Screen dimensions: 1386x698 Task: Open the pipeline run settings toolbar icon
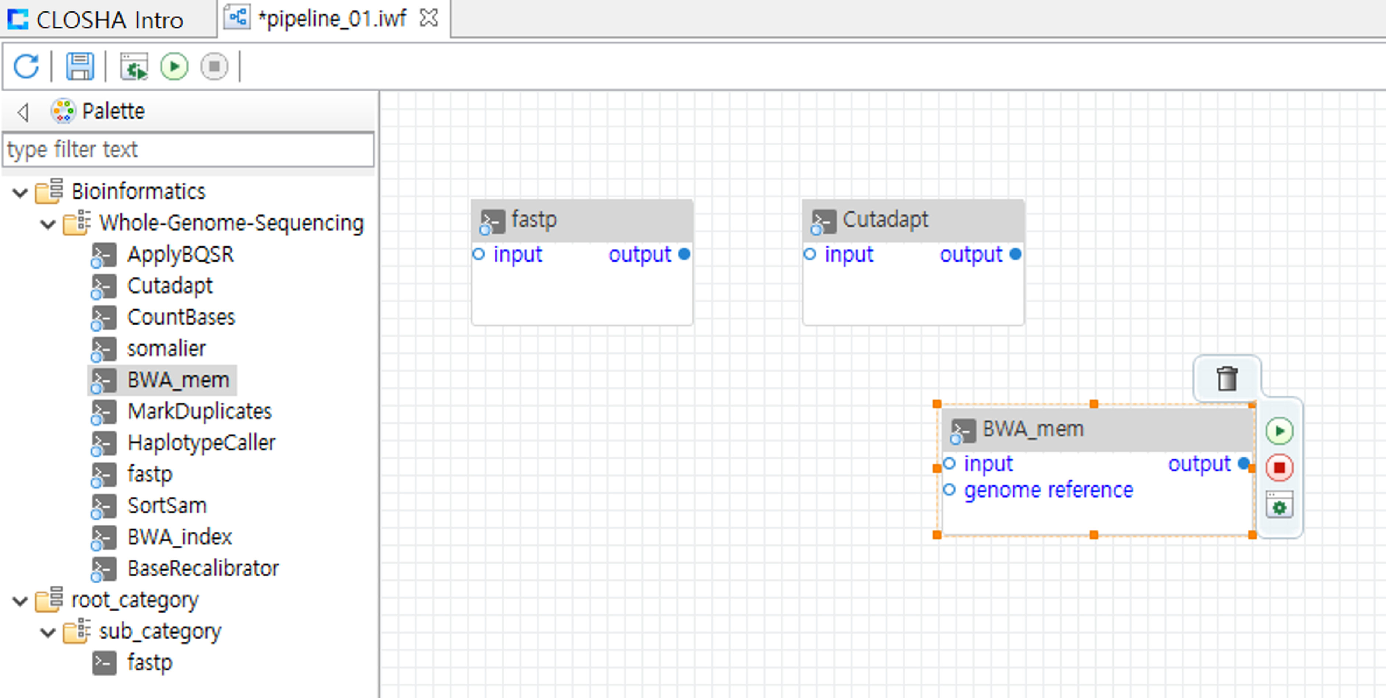click(x=134, y=66)
